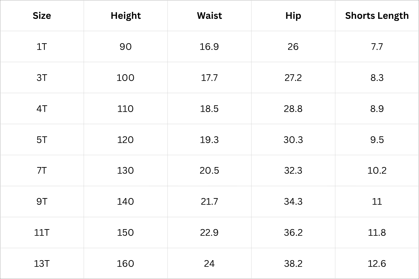
Task: Click height value 110 for 4T
Action: (126, 109)
